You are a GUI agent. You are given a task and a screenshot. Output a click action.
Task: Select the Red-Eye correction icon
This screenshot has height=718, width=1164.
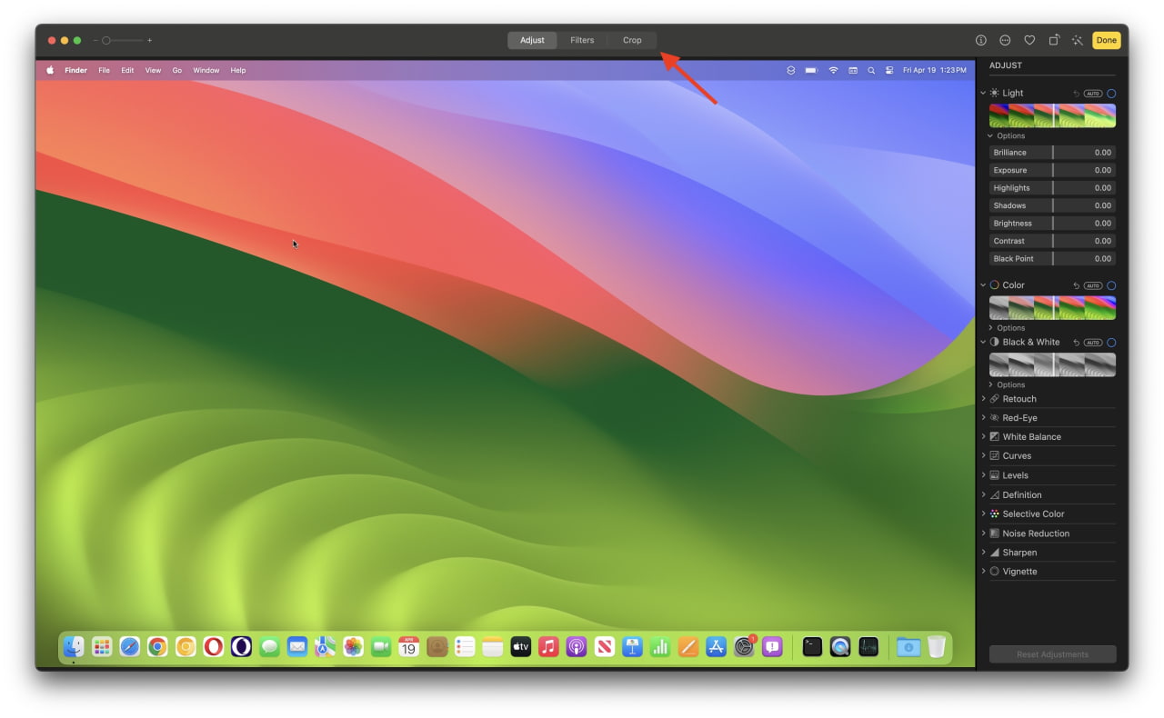(993, 417)
